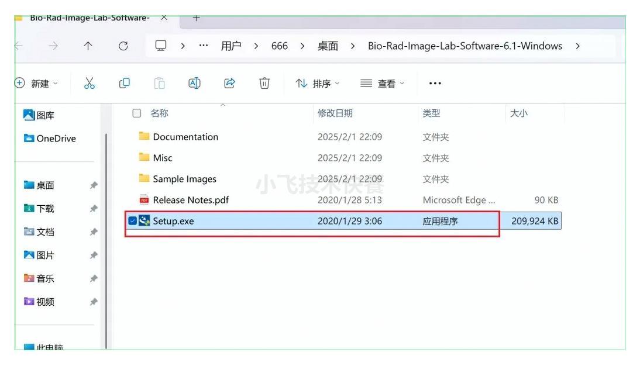Navigate to 用户 in breadcrumb
The height and width of the screenshot is (366, 640).
231,46
